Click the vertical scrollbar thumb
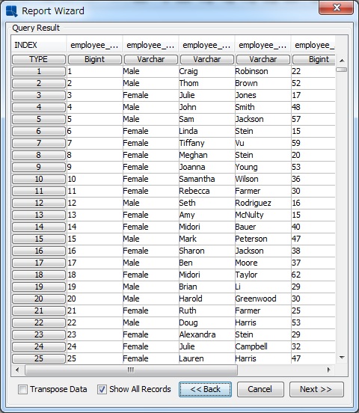359x413 pixels. 342,70
